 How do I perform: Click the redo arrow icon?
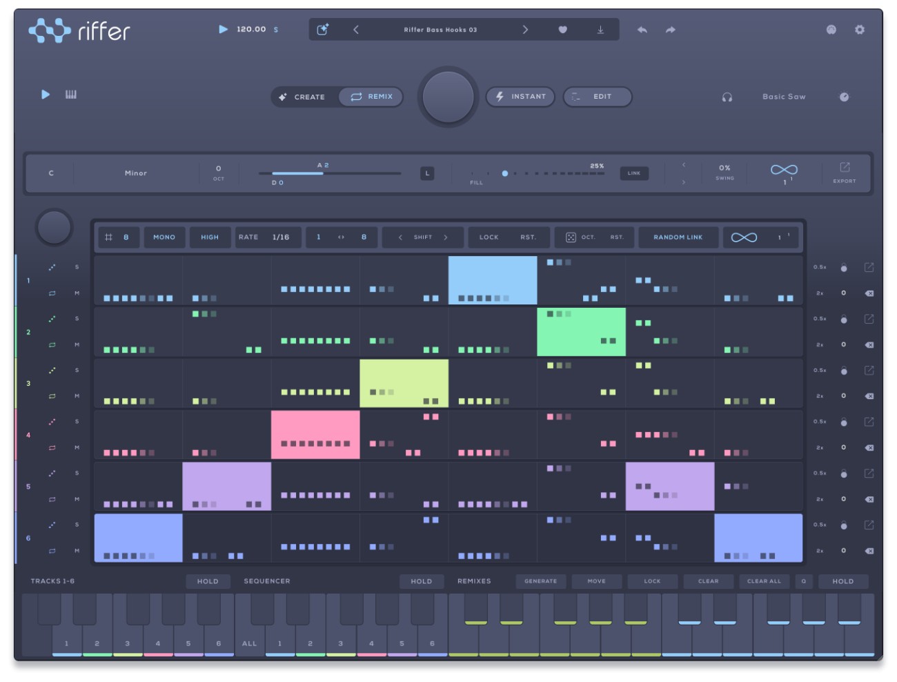(x=671, y=30)
